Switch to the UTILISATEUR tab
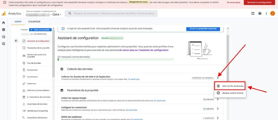 click(34, 21)
